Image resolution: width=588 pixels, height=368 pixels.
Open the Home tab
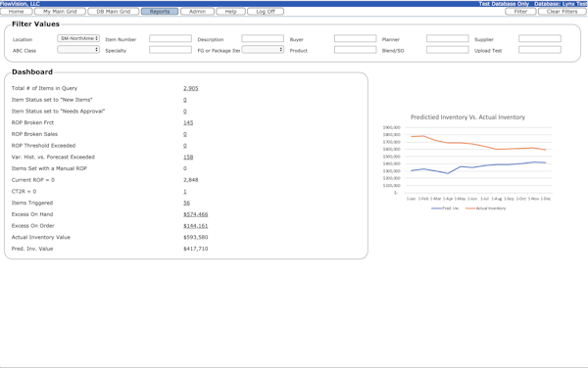pyautogui.click(x=16, y=12)
